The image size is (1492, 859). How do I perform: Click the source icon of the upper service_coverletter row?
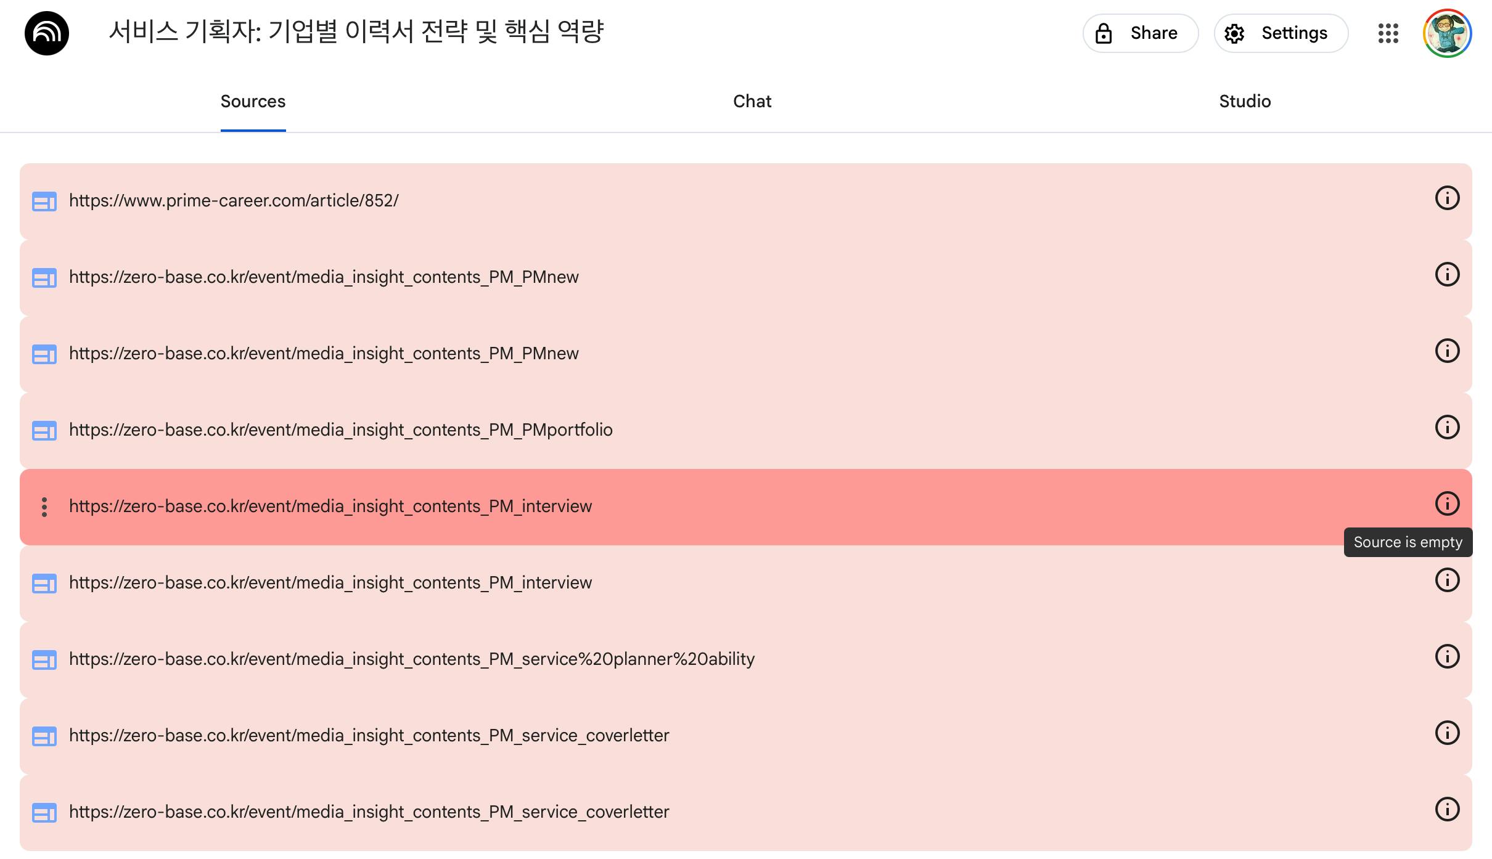[x=44, y=736]
